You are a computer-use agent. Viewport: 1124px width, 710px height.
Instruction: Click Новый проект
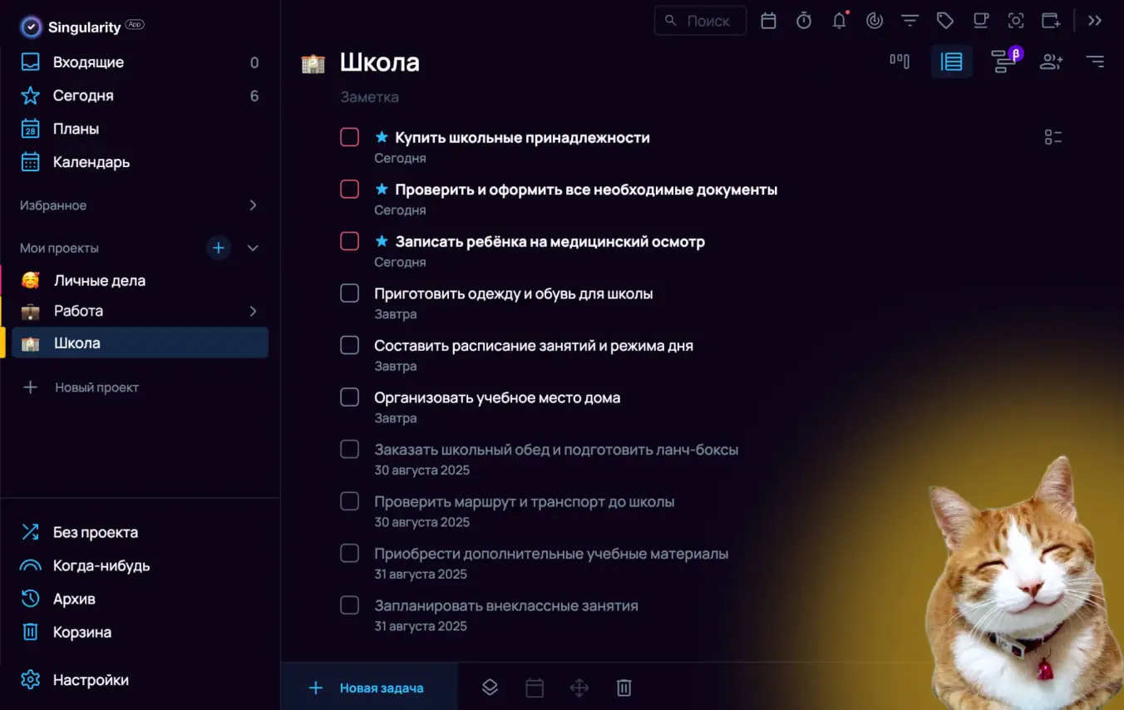tap(81, 387)
